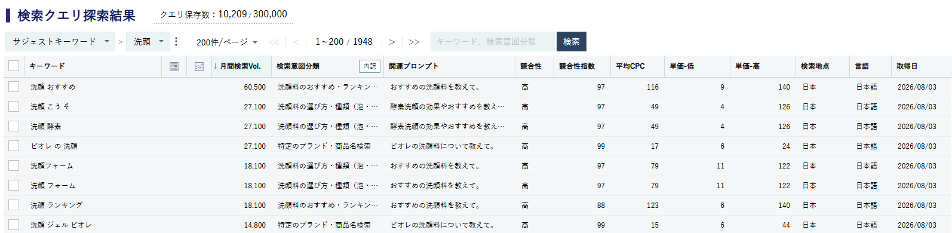Viewport: 952px width, 233px height.
Task: Click the keyword search input field
Action: pyautogui.click(x=493, y=42)
